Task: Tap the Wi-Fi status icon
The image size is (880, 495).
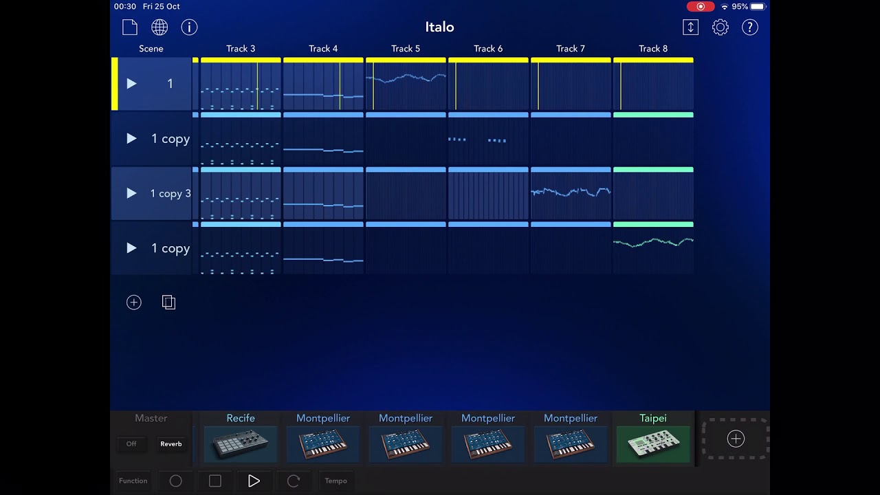Action: click(724, 6)
